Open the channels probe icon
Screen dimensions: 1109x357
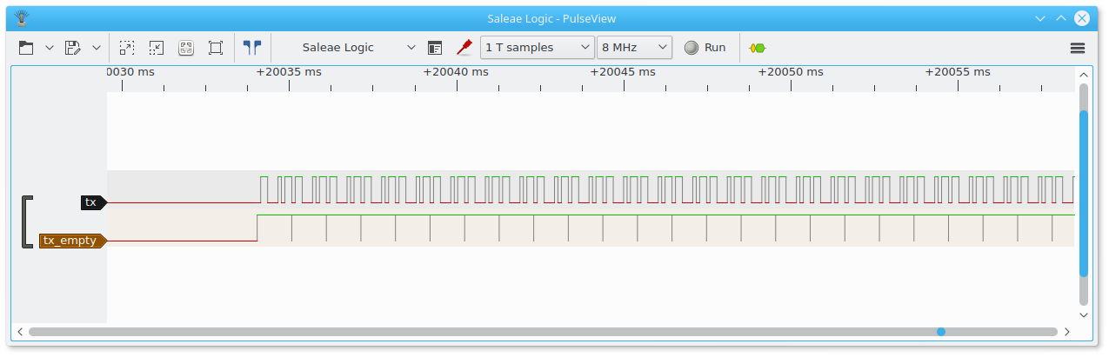(464, 48)
